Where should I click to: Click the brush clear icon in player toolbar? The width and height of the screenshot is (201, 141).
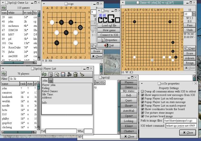tap(82, 74)
